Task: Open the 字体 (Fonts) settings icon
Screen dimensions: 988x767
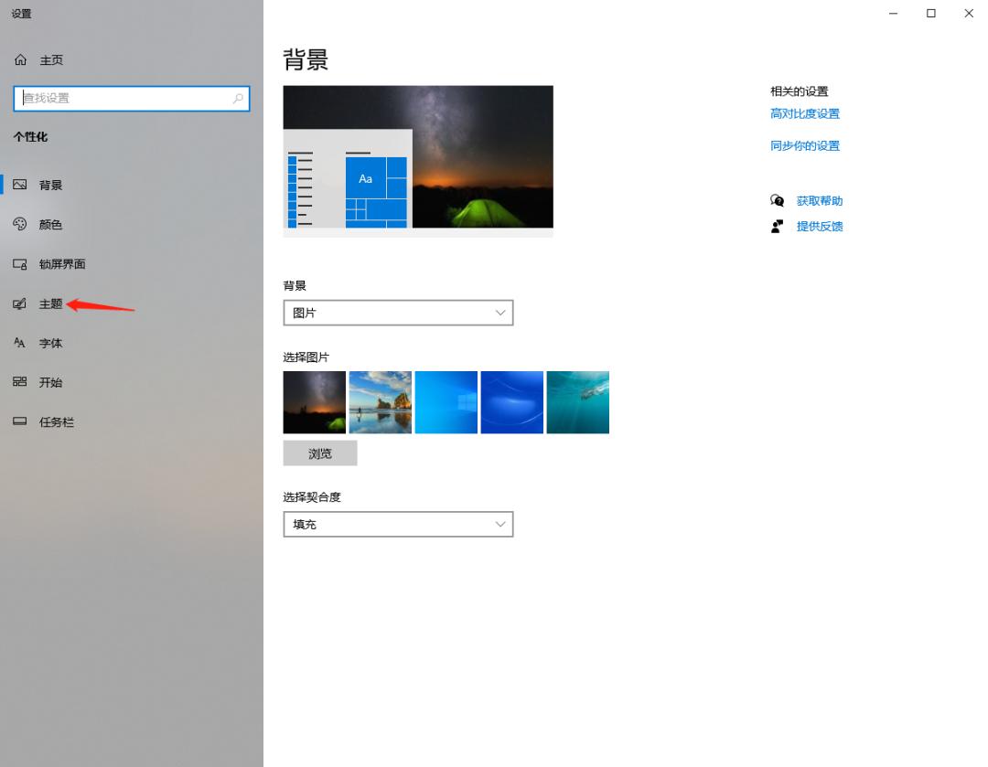Action: [20, 343]
